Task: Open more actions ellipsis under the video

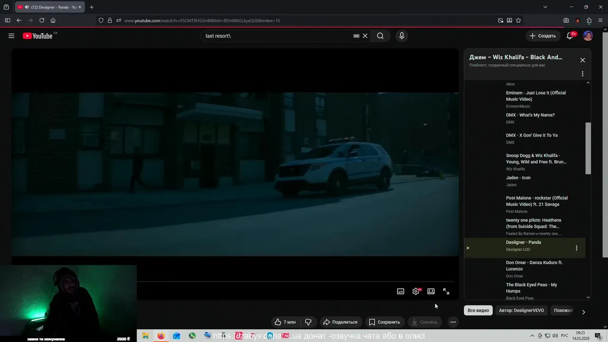Action: pos(453,322)
